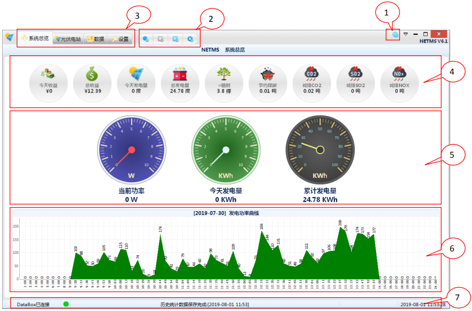
Task: Switch to the 光伏电站 tab
Action: (x=68, y=39)
